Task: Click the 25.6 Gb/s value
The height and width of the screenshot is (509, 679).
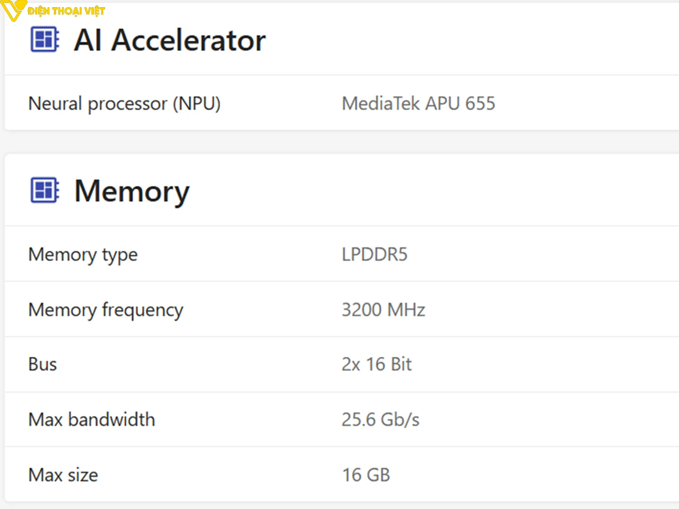Action: click(380, 420)
